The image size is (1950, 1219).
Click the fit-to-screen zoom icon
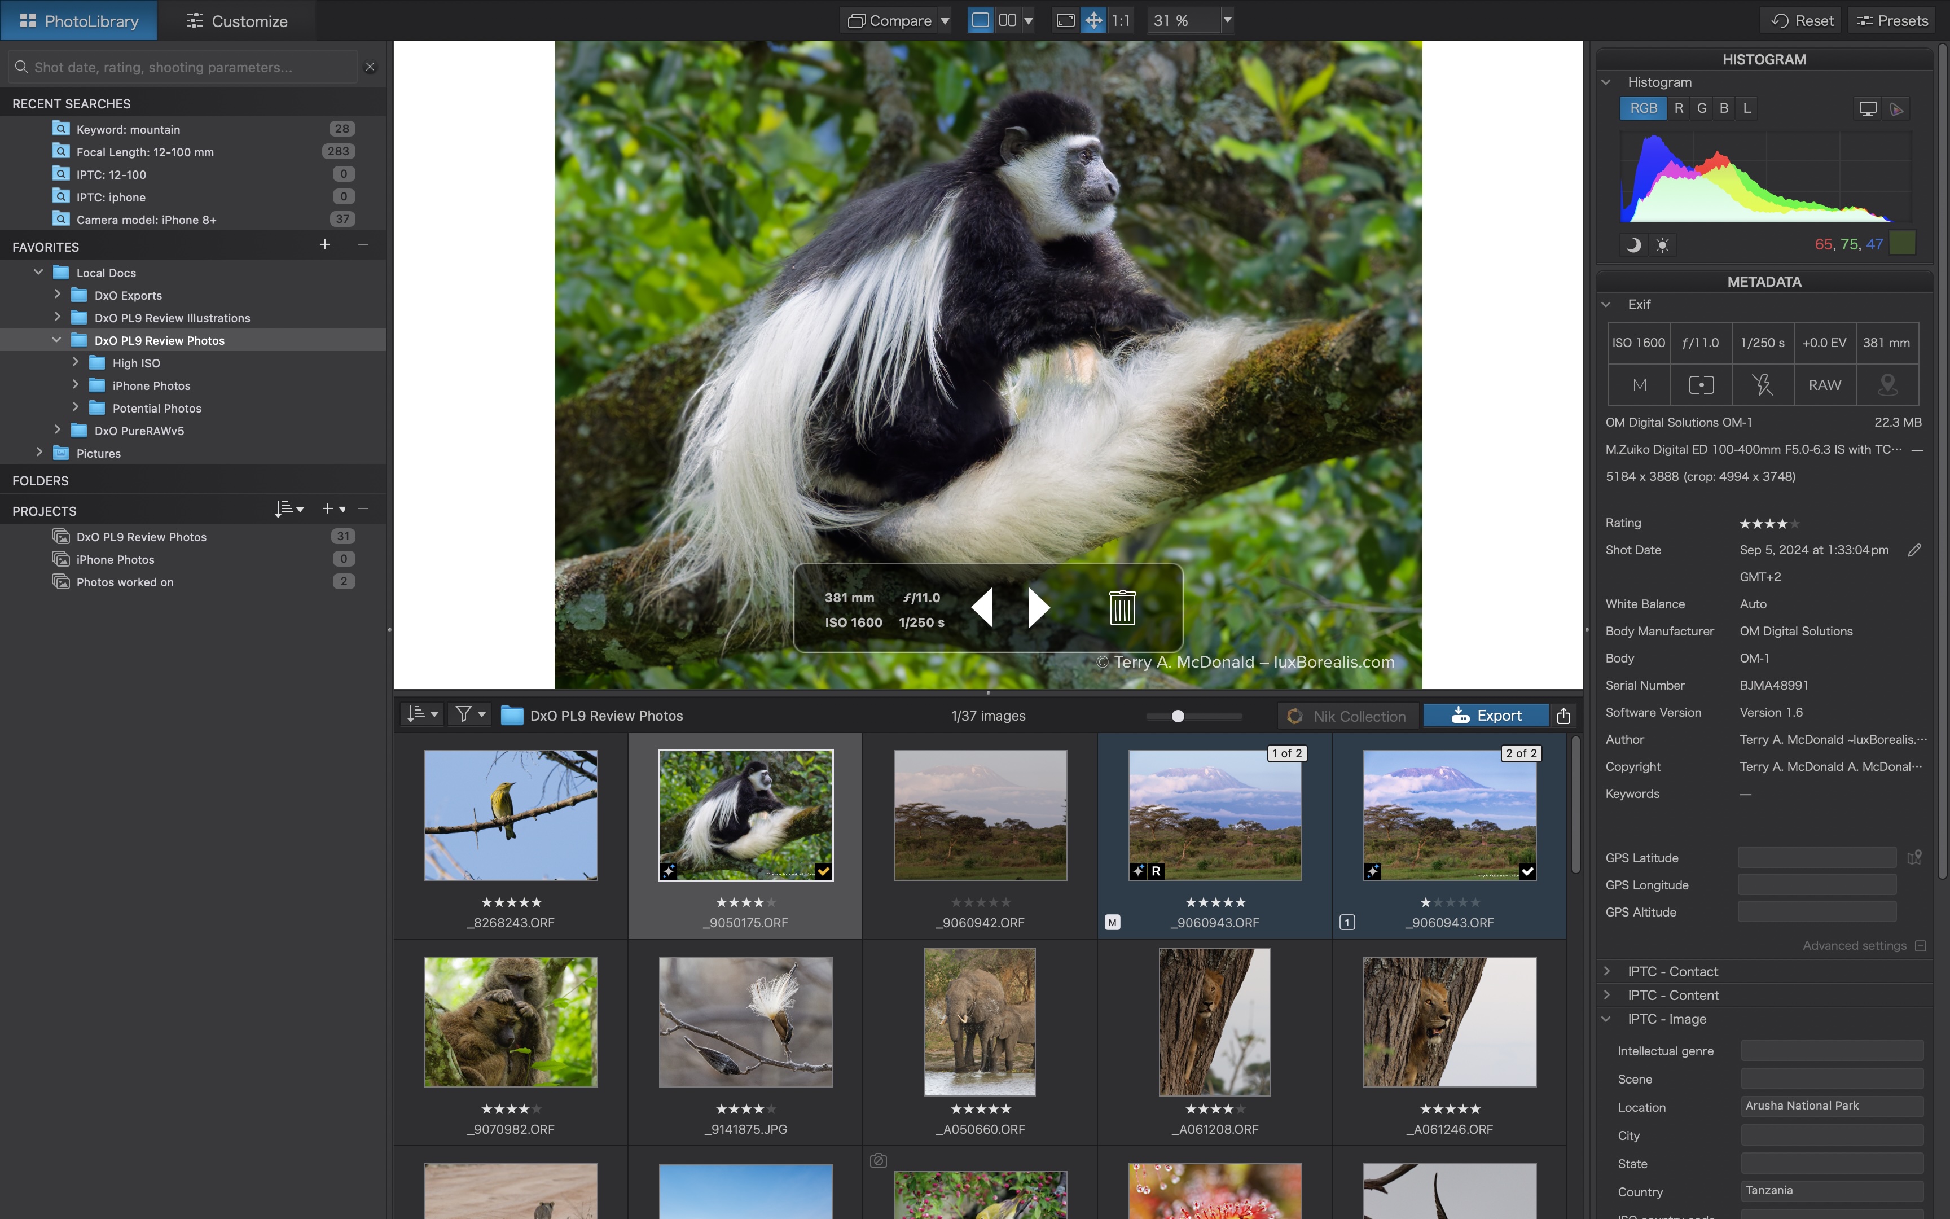(1065, 20)
